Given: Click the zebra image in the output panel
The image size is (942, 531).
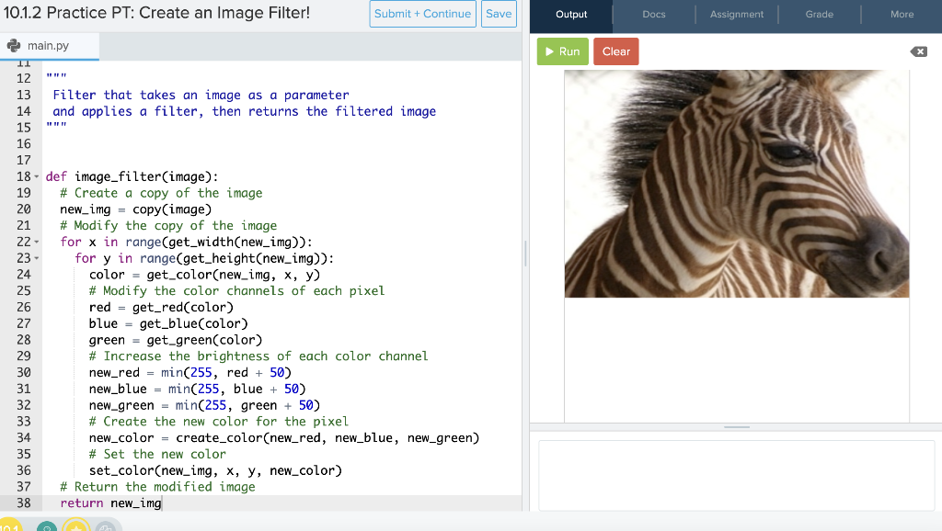Looking at the screenshot, I should pyautogui.click(x=736, y=184).
